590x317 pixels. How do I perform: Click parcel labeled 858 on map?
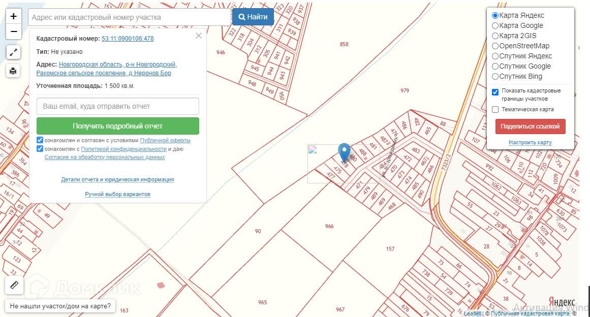pyautogui.click(x=344, y=44)
